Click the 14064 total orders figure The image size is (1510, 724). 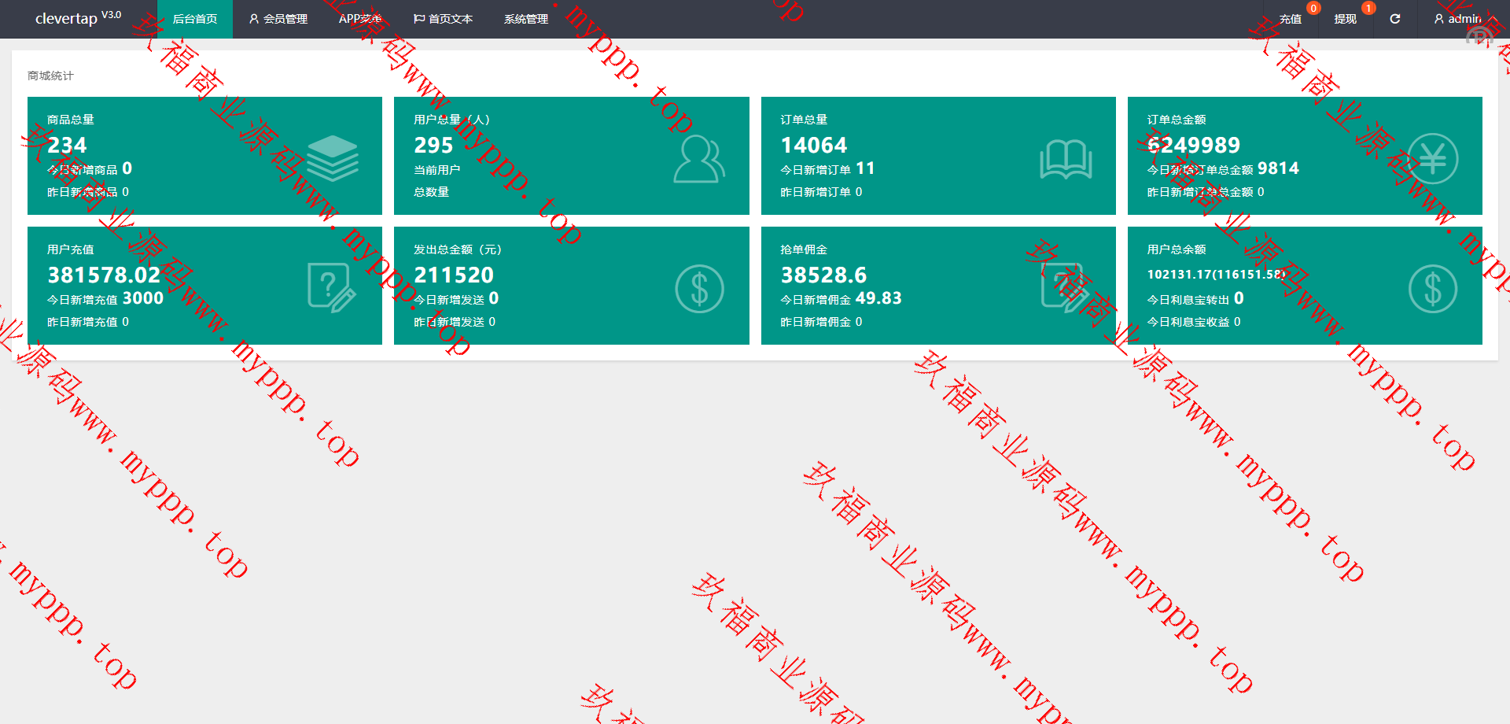813,146
